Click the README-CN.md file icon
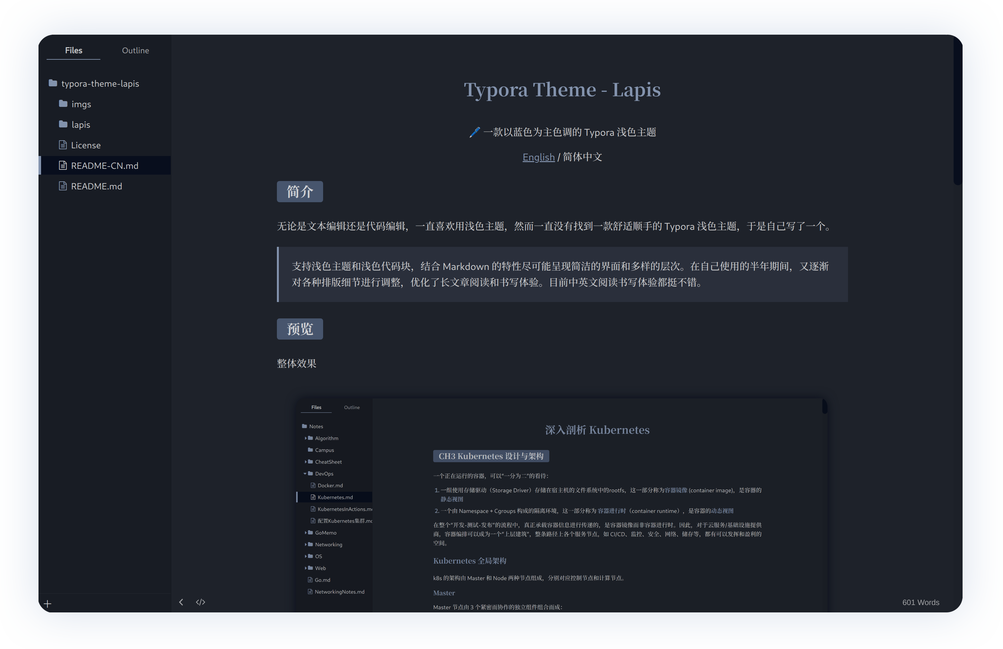 point(63,166)
